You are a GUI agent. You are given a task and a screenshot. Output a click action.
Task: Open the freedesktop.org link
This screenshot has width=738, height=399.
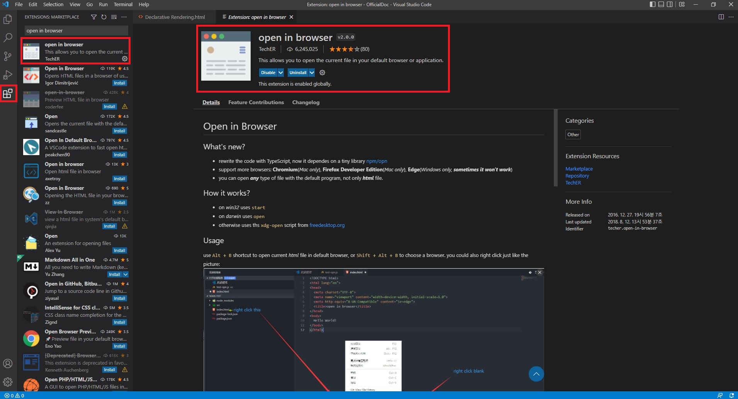click(x=327, y=225)
